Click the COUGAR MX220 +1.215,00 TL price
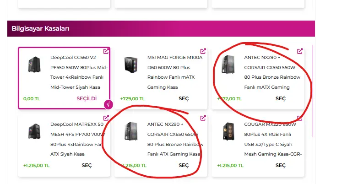The width and height of the screenshot is (358, 184). [x=230, y=166]
